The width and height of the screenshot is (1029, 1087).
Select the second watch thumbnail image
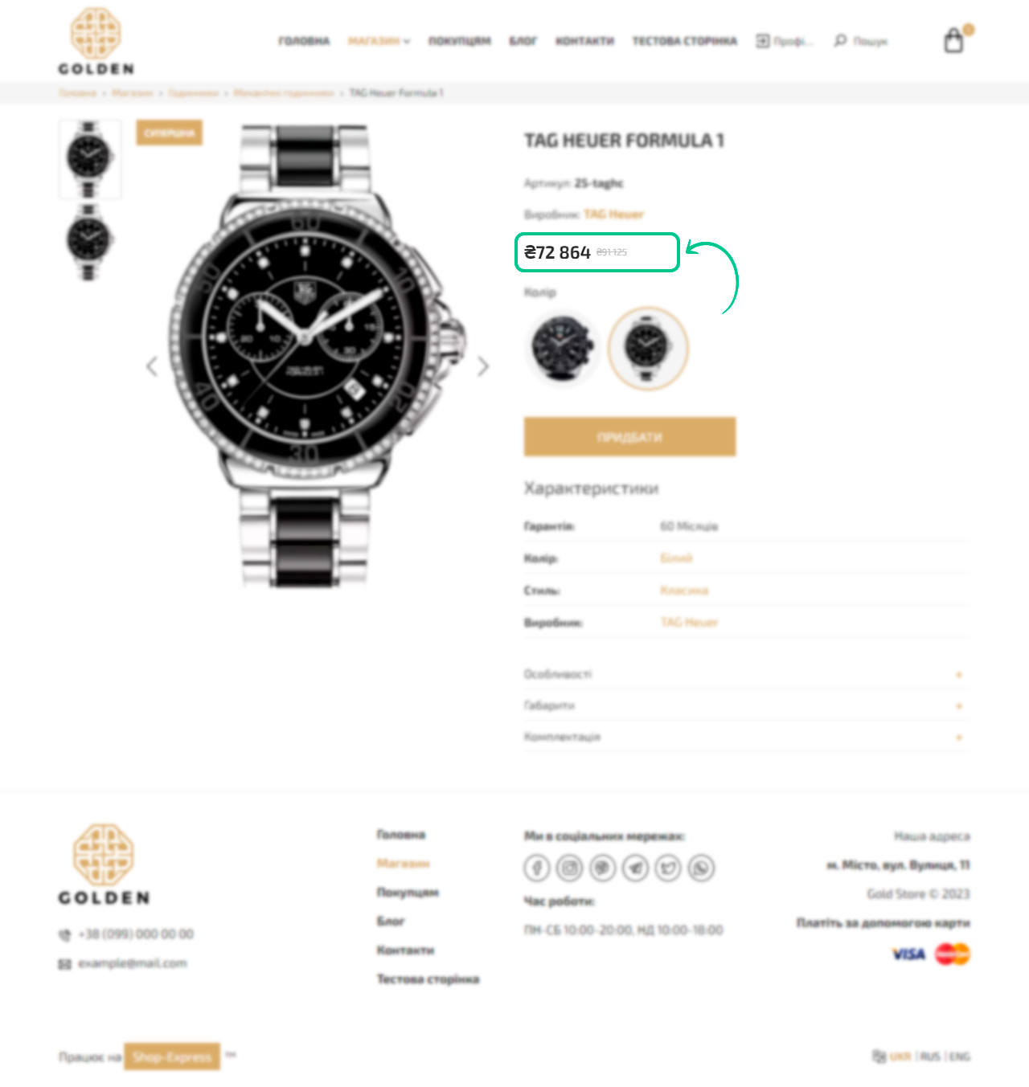pyautogui.click(x=89, y=241)
